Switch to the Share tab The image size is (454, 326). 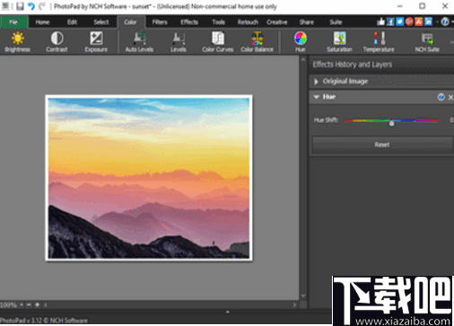tap(307, 22)
